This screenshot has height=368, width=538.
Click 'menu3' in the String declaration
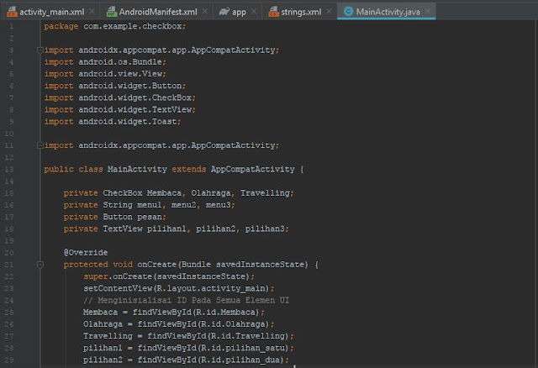pyautogui.click(x=219, y=205)
